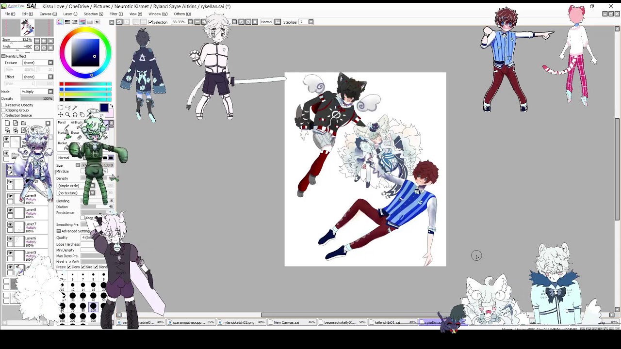Image resolution: width=621 pixels, height=349 pixels.
Task: Toggle Press Dens checkbox
Action: tap(69, 267)
